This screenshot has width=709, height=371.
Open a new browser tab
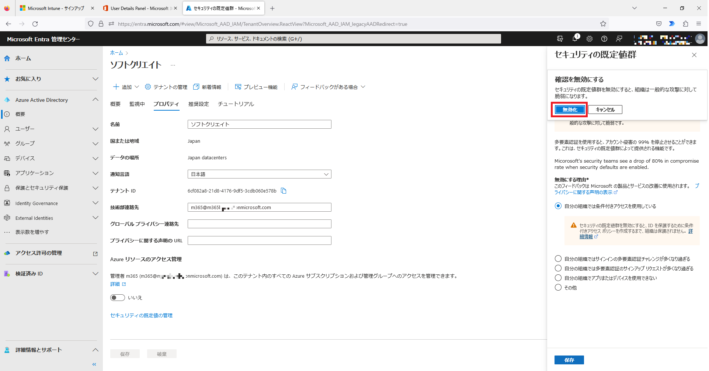(x=272, y=8)
